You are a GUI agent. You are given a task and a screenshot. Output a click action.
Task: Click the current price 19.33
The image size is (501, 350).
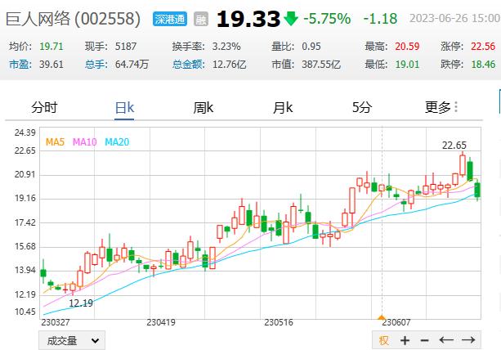click(x=248, y=19)
